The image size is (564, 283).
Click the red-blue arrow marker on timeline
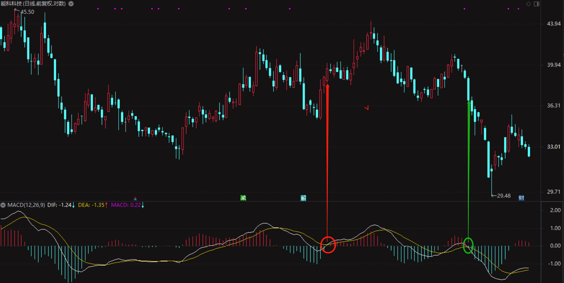(135, 199)
